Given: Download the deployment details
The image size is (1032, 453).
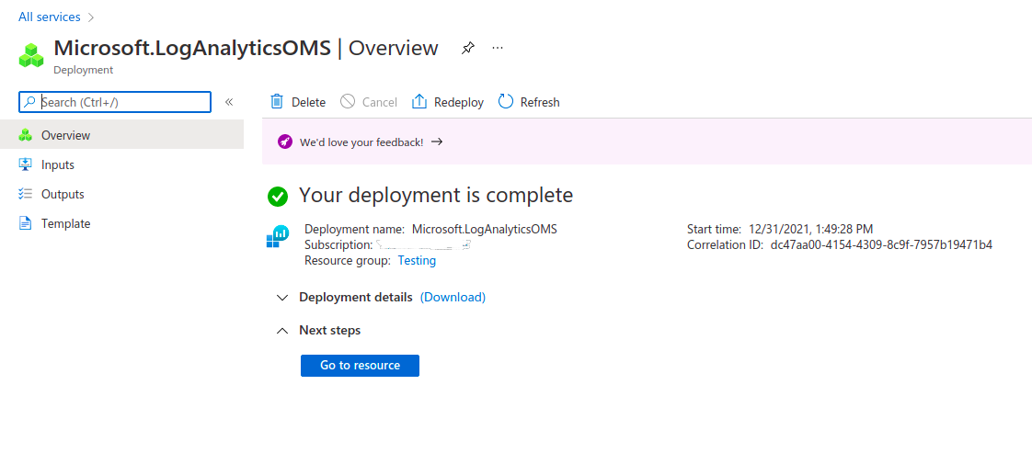Looking at the screenshot, I should [x=453, y=297].
